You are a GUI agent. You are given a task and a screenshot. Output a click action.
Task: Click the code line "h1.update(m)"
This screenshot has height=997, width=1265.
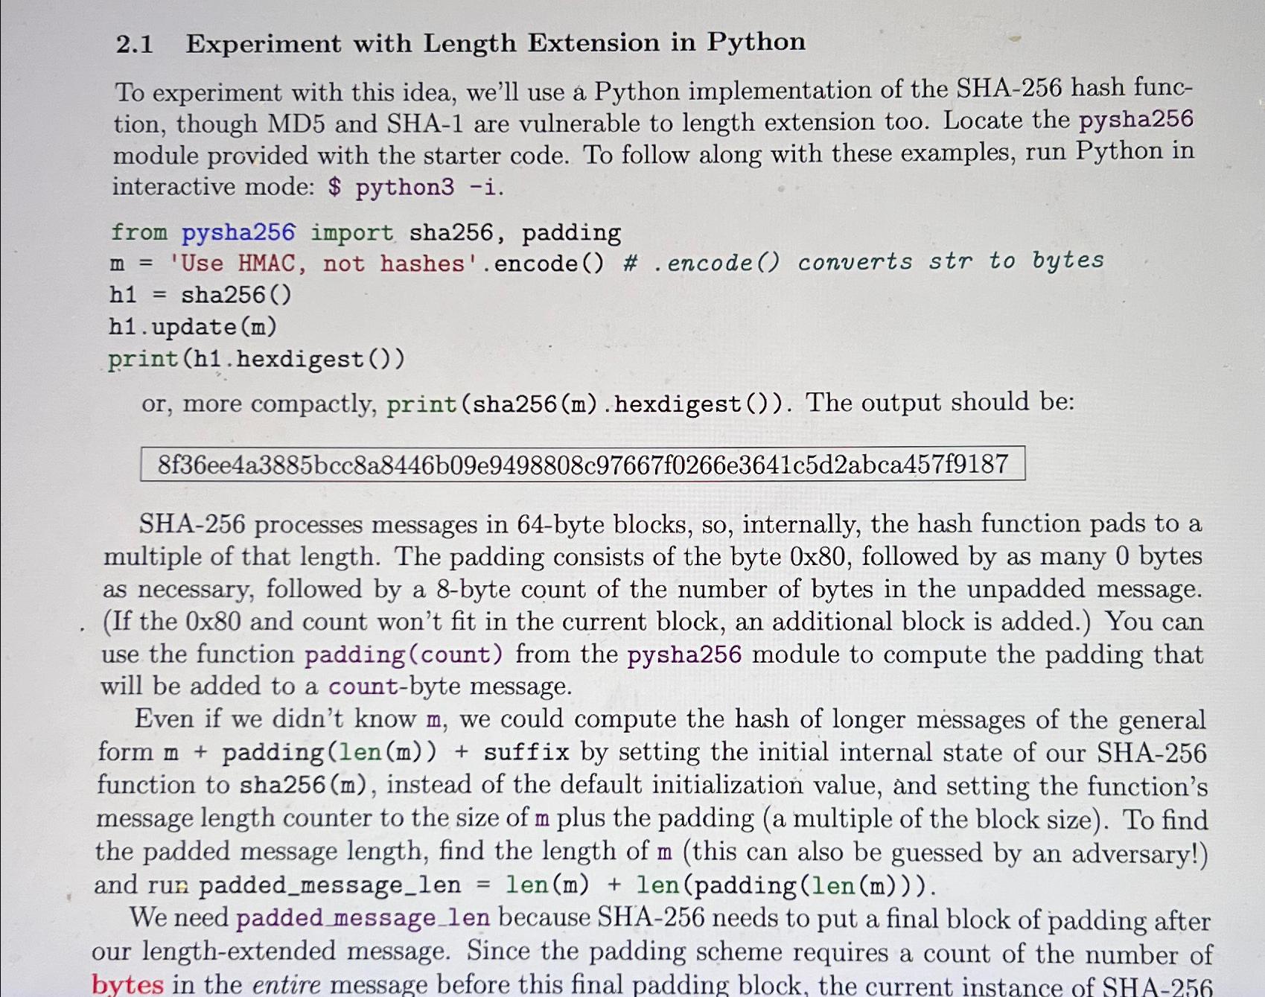[x=193, y=327]
